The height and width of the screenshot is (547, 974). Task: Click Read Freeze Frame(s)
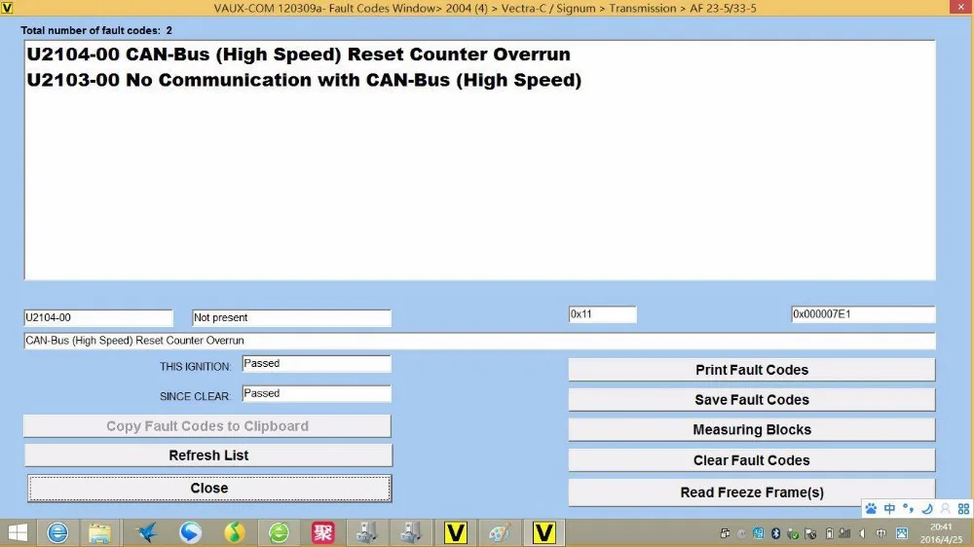coord(752,492)
